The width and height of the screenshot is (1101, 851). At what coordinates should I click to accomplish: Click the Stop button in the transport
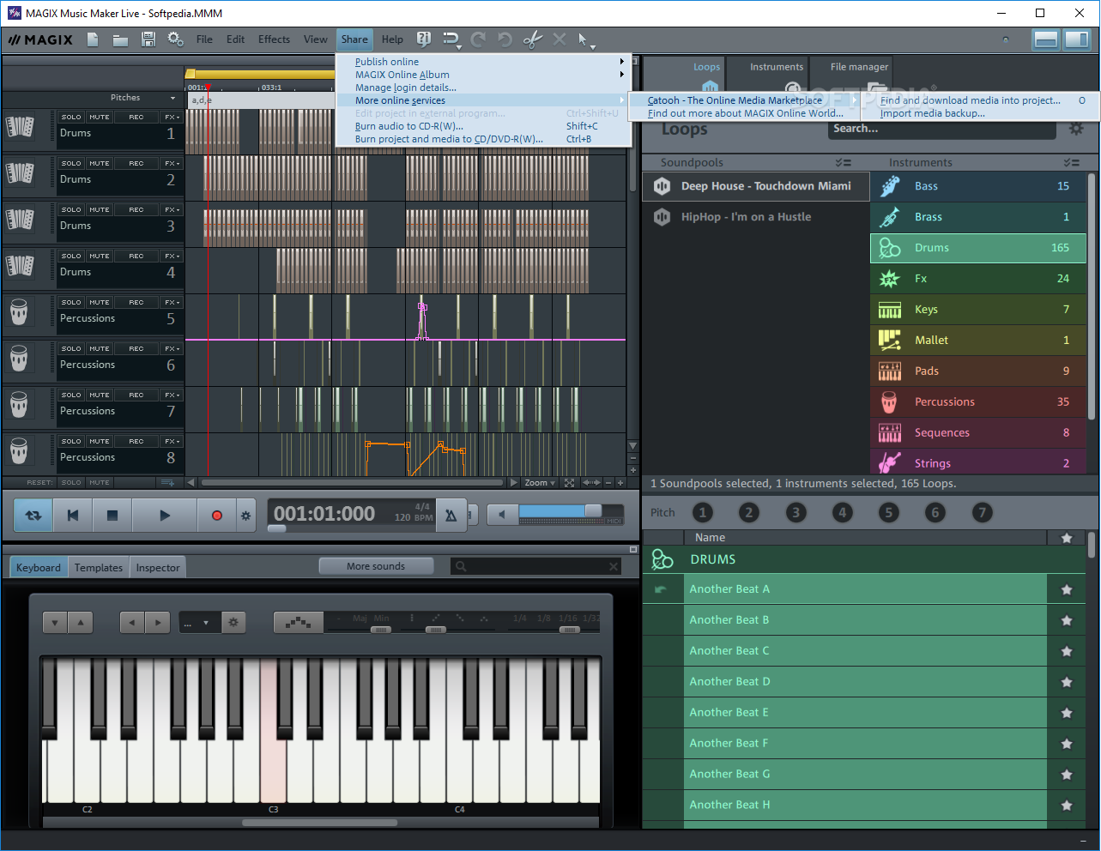pos(112,516)
